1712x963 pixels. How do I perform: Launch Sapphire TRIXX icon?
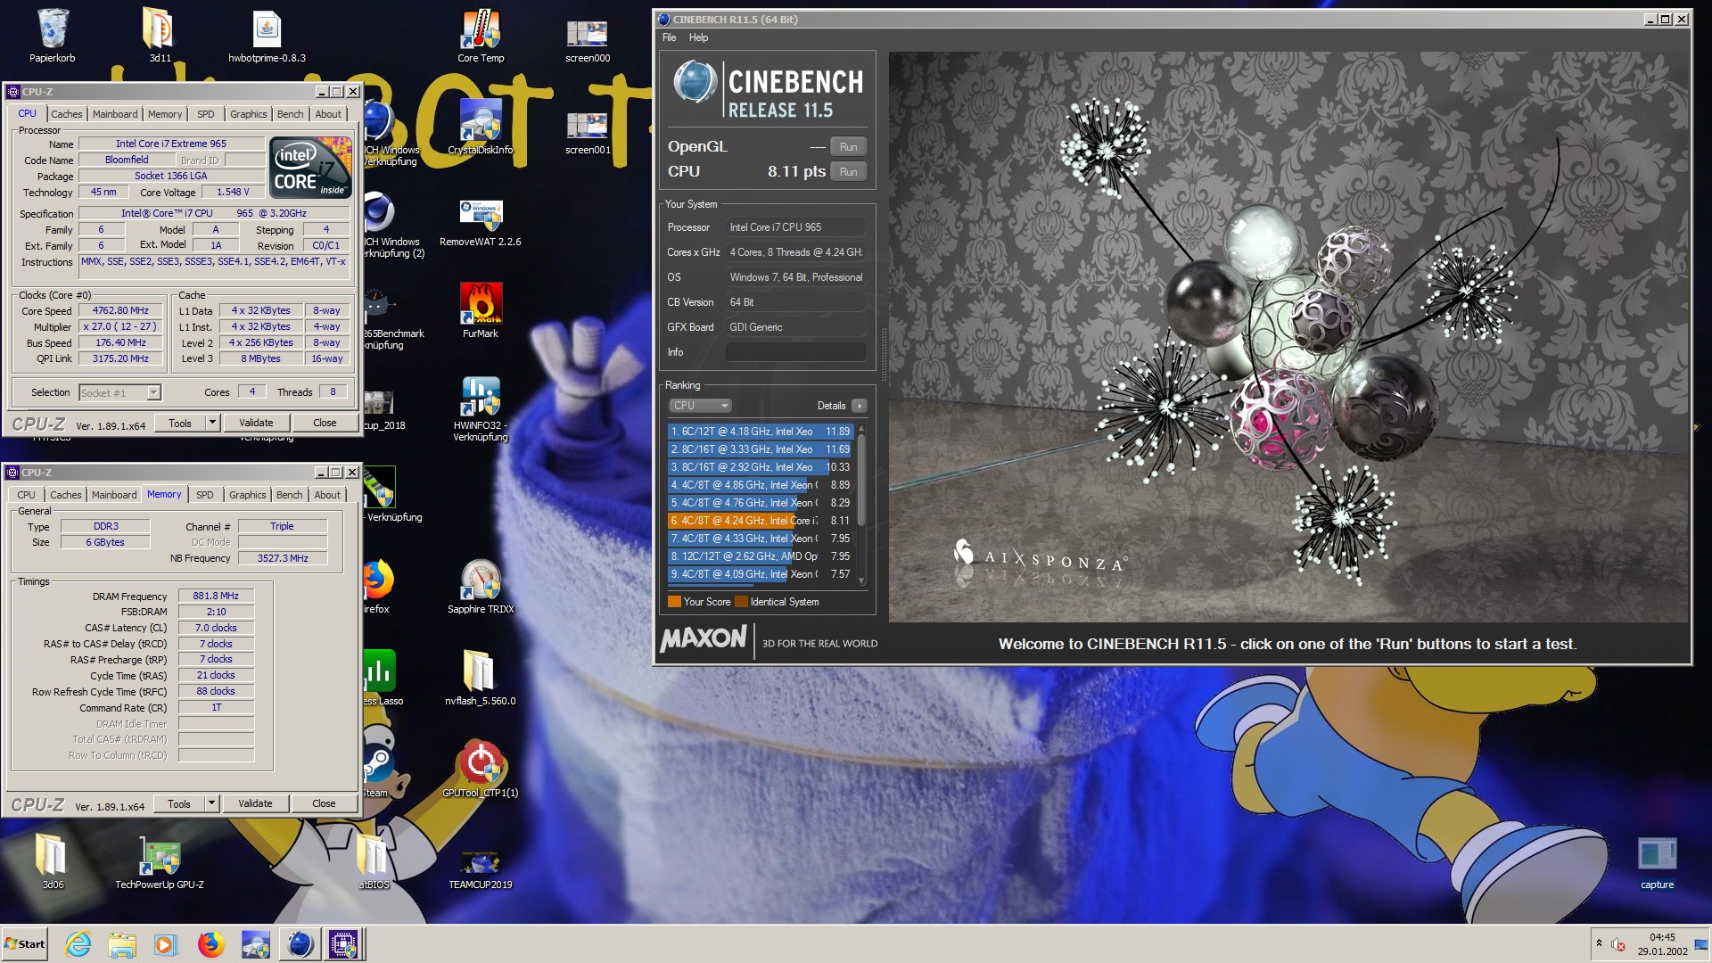(481, 587)
